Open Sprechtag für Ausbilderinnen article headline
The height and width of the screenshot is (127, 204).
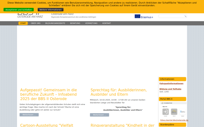119,92
